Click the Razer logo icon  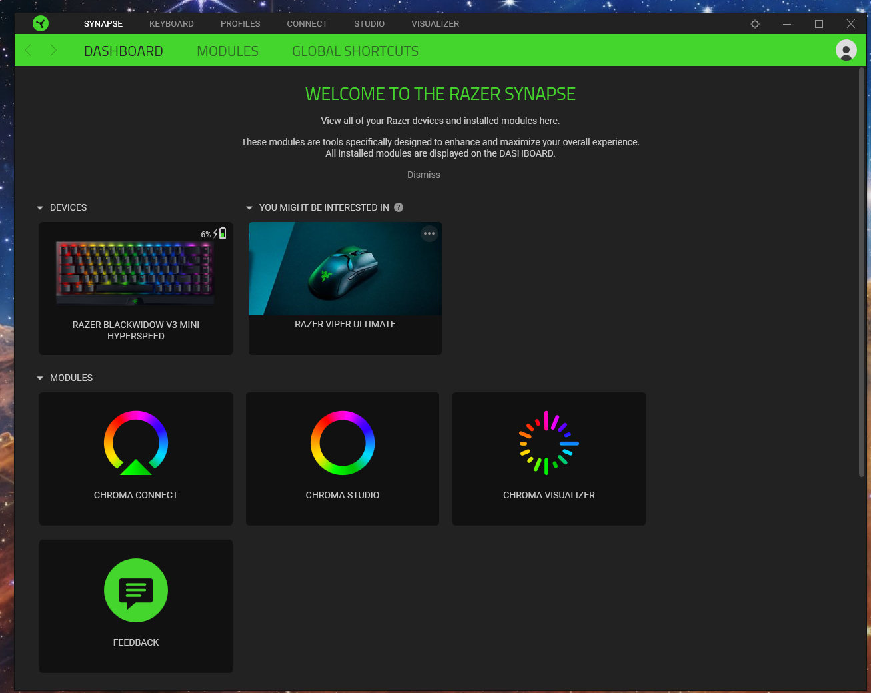coord(41,23)
